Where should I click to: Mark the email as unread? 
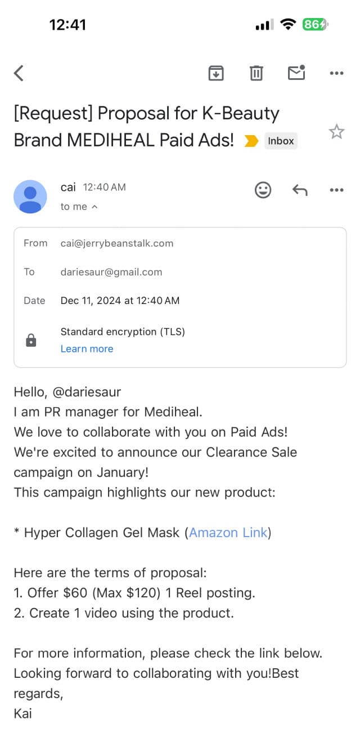click(296, 73)
